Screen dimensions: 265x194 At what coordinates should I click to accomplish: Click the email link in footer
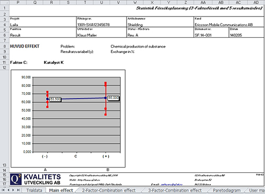click(171, 184)
